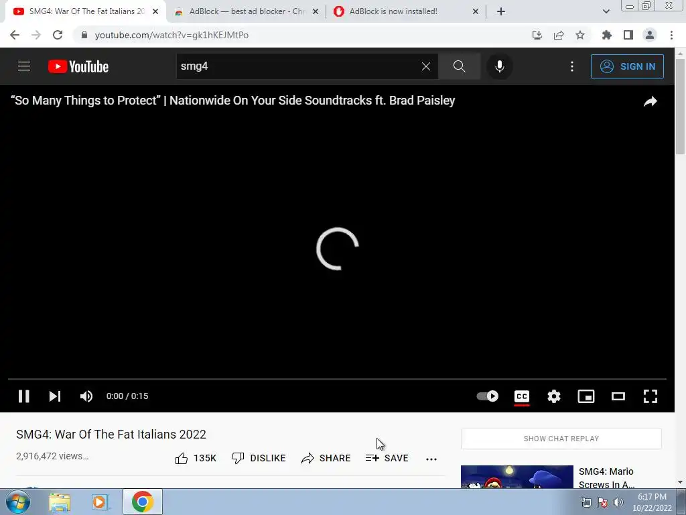Open the Extensions puzzle menu
This screenshot has width=686, height=515.
pos(606,35)
